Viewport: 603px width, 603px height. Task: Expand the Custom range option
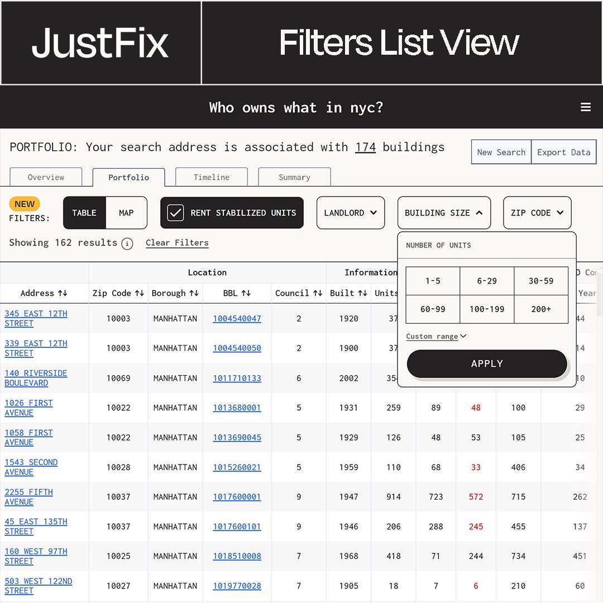tap(436, 336)
